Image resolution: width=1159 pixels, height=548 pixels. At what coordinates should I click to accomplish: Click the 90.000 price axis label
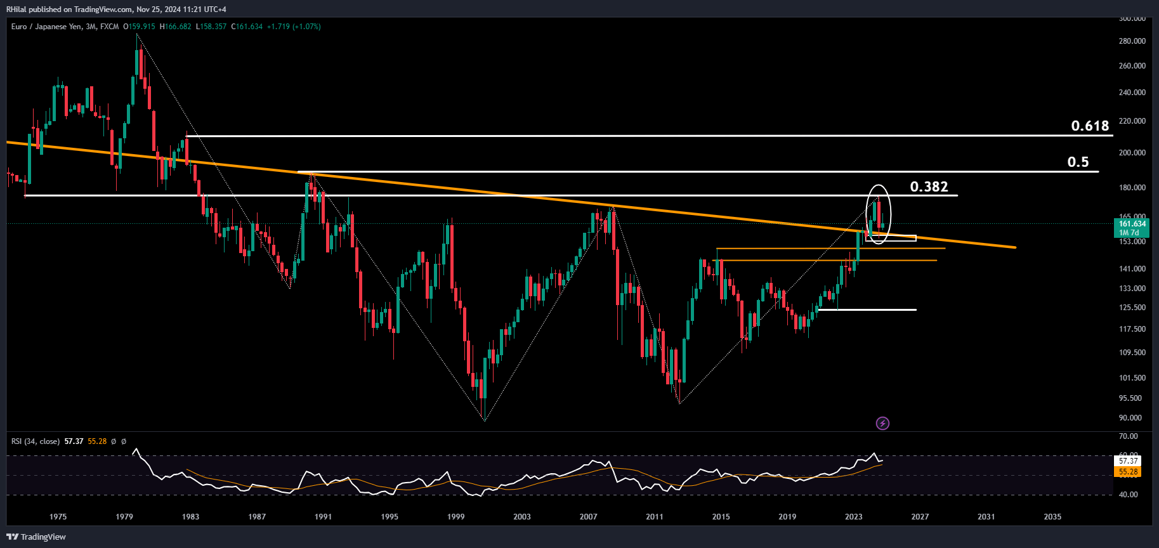click(x=1130, y=418)
